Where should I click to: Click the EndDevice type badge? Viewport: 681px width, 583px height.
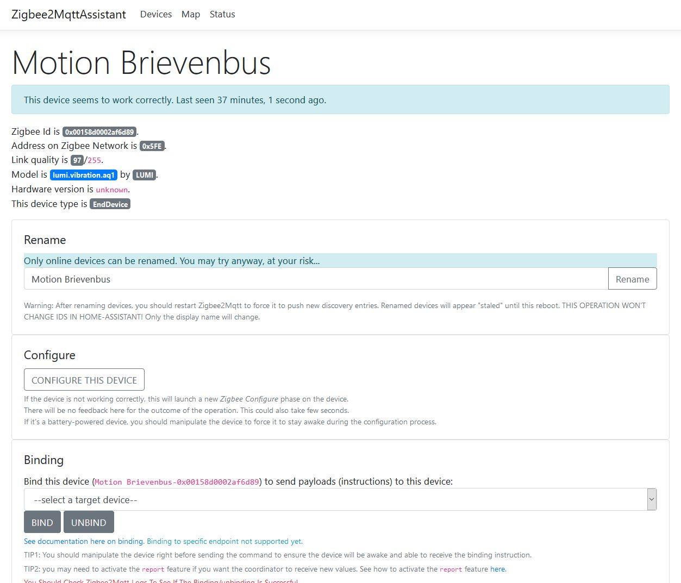point(110,204)
